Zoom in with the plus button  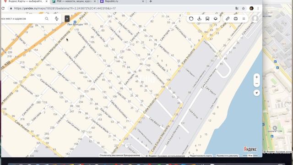pos(256,77)
